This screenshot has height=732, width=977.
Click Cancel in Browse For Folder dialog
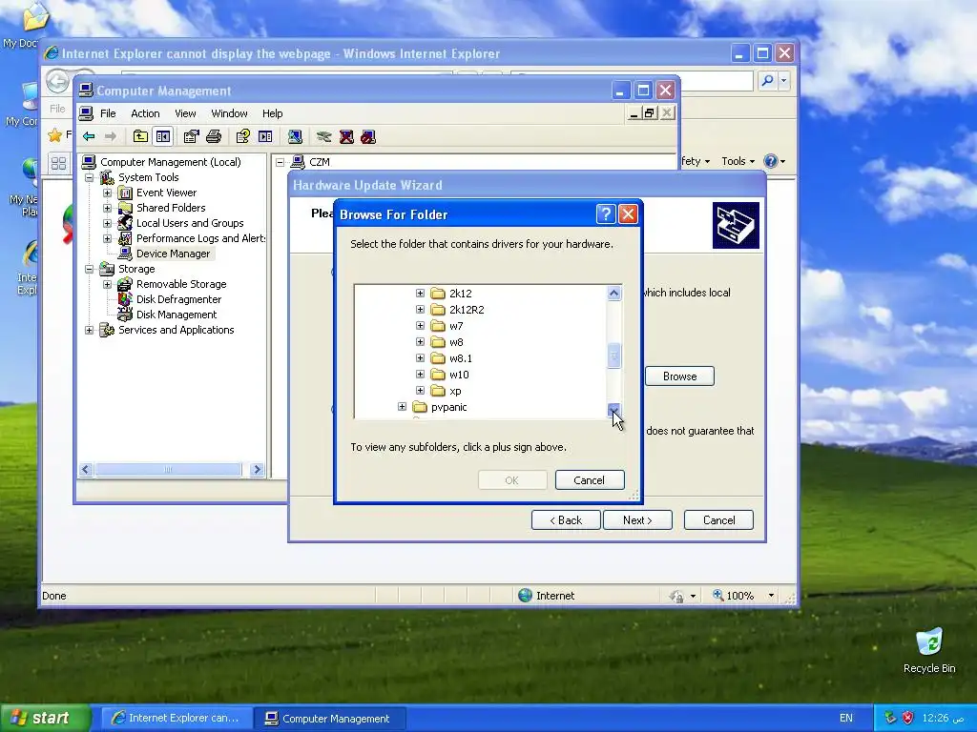[x=590, y=480]
